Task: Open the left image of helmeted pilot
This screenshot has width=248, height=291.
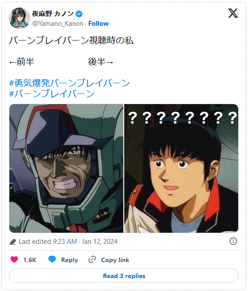Action: 66,168
